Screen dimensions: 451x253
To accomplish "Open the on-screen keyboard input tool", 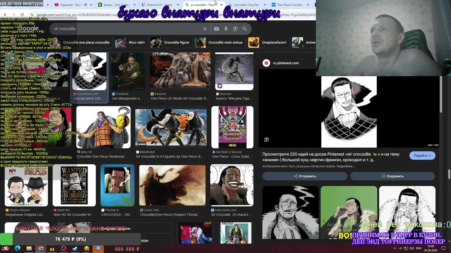I will coord(216,29).
